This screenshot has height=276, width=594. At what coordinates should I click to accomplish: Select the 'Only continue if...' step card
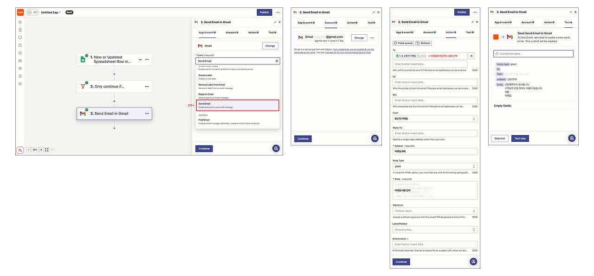pos(114,86)
